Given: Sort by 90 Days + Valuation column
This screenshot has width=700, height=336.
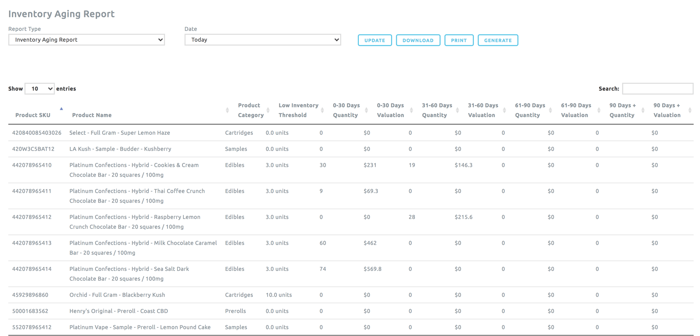Looking at the screenshot, I should 690,110.
